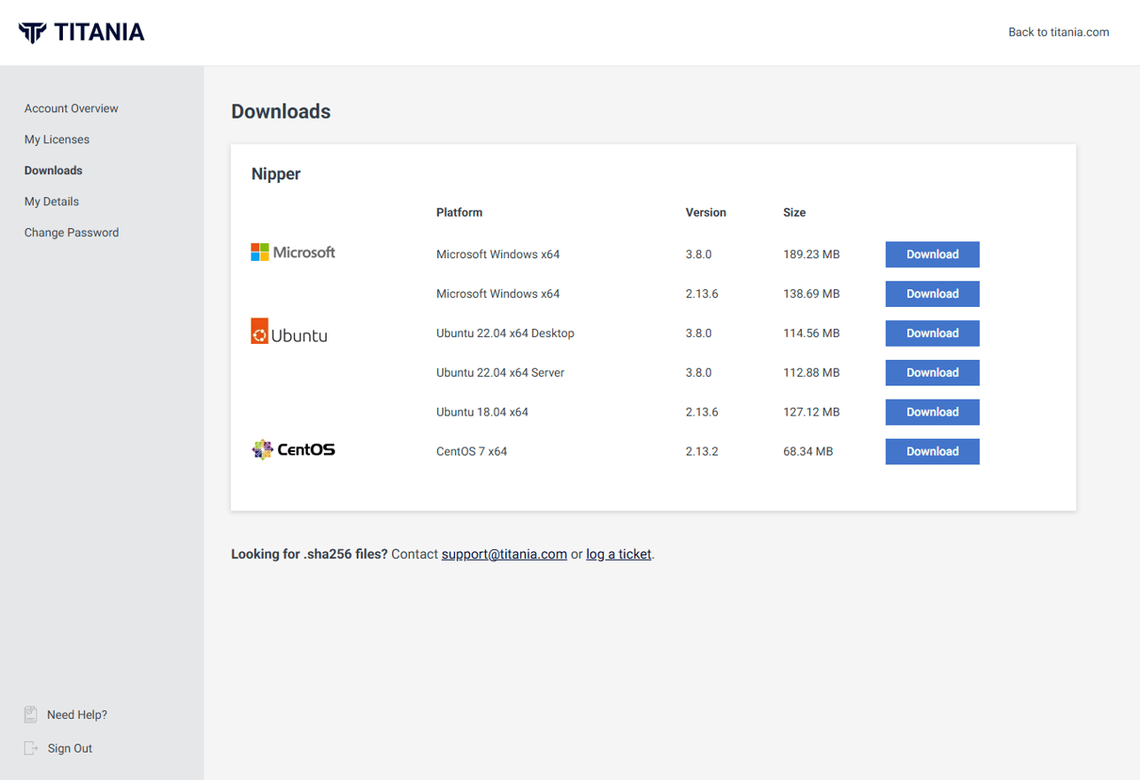
Task: Download Ubuntu 22.04 x64 Desktop
Action: [932, 333]
